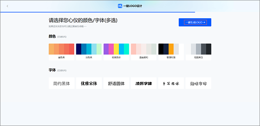The image size is (260, 126).
Task: Click the 颜色 section label
Action: [x=52, y=36]
